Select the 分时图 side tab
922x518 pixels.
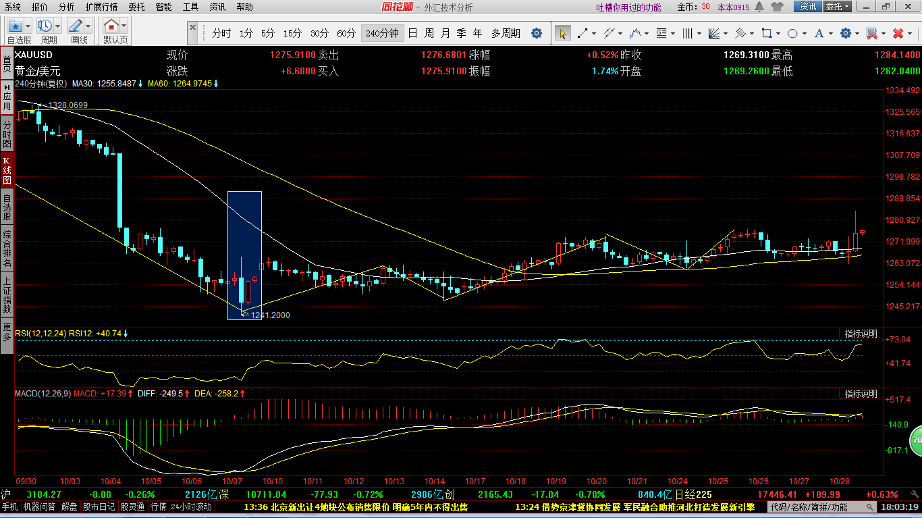tap(7, 134)
